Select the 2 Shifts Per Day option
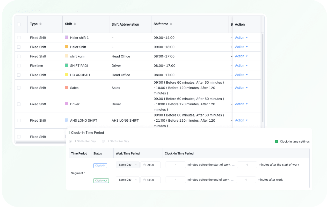This screenshot has width=327, height=207. [103, 141]
